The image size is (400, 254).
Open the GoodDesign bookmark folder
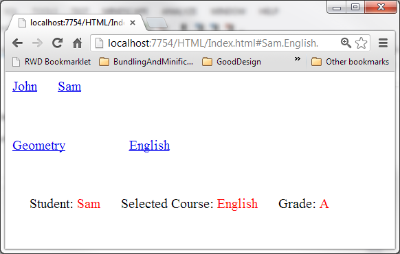(232, 62)
